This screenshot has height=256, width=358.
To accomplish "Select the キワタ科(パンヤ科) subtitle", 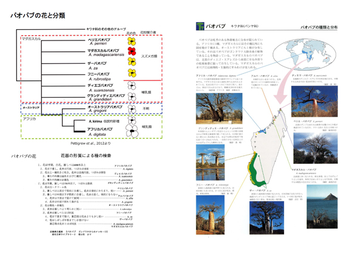I will (x=245, y=26).
